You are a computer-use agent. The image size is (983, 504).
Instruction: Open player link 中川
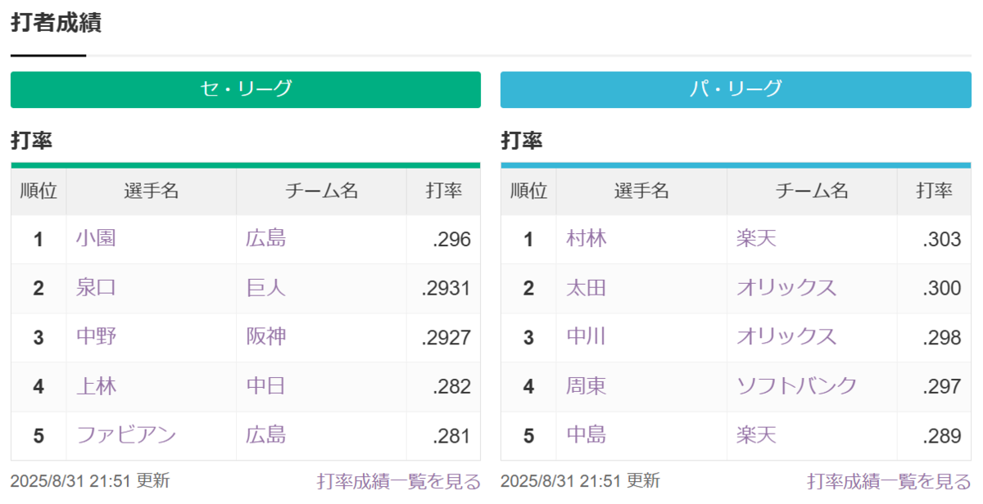[x=587, y=337]
